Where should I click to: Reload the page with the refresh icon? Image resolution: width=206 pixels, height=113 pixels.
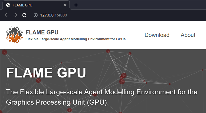[24, 15]
